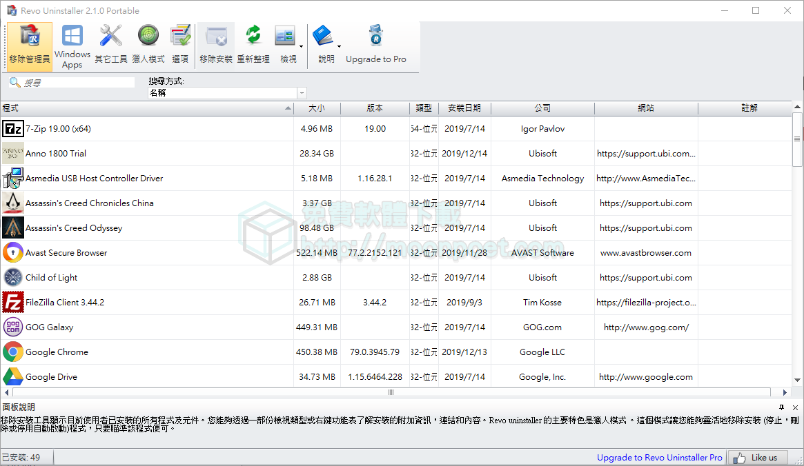
Task: Open the 搜尋方式 search method dropdown
Action: click(x=301, y=92)
